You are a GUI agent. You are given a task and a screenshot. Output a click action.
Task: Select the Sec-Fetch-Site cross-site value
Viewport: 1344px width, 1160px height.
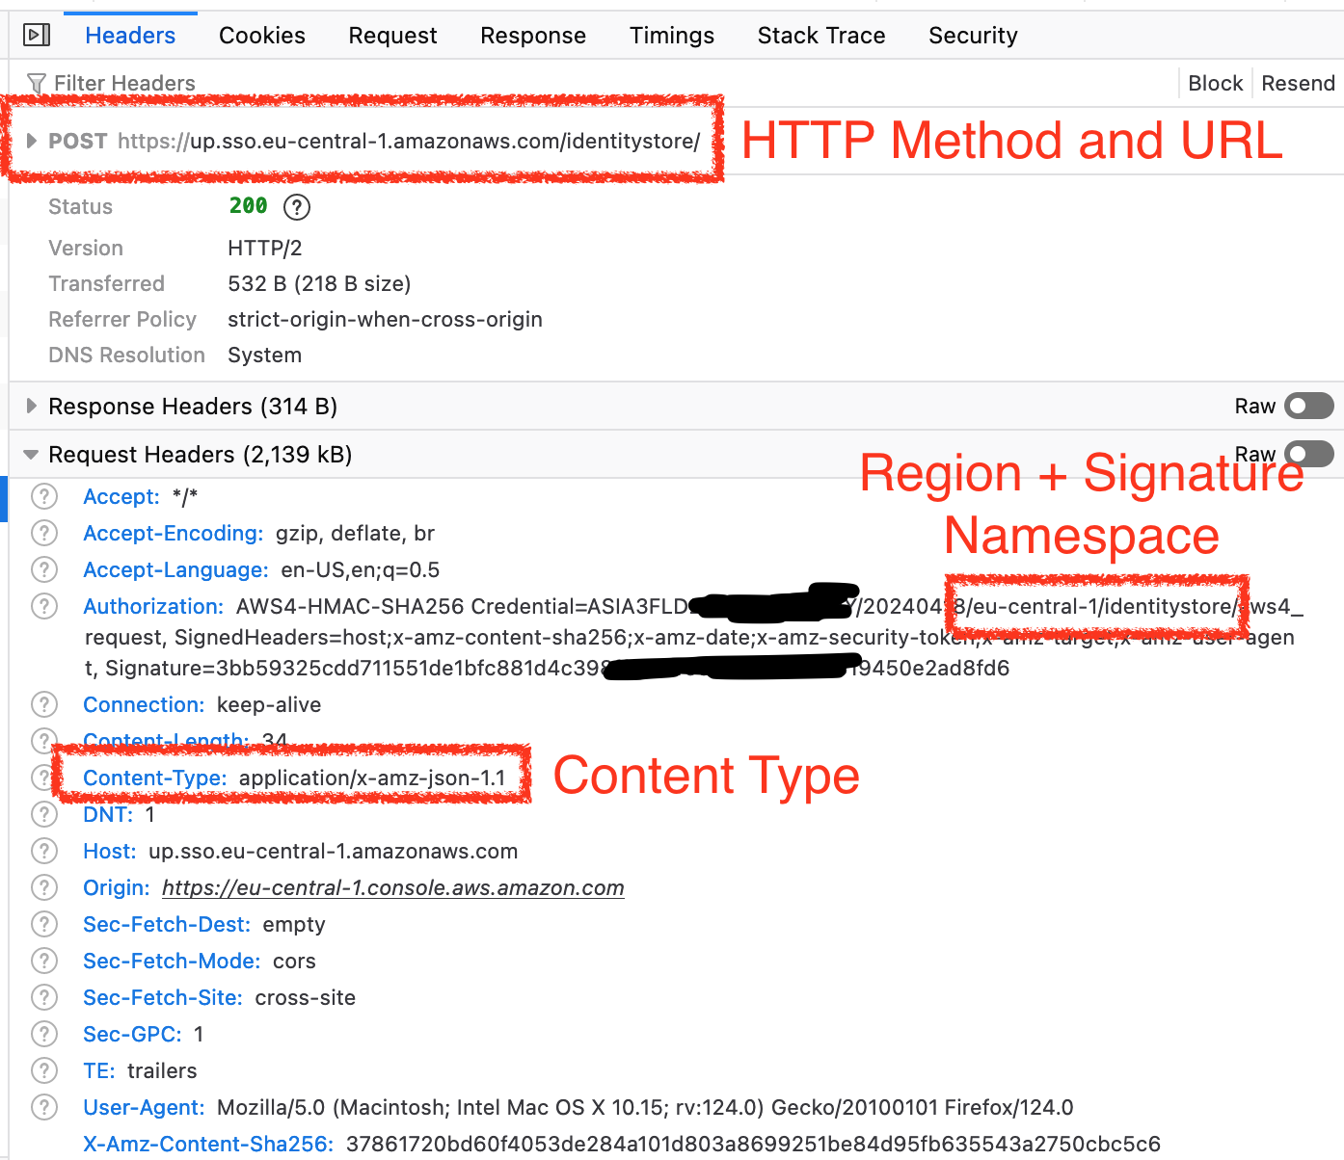coord(305,997)
